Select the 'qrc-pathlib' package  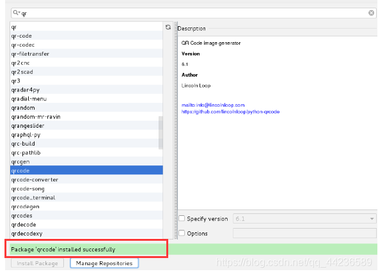click(86, 153)
